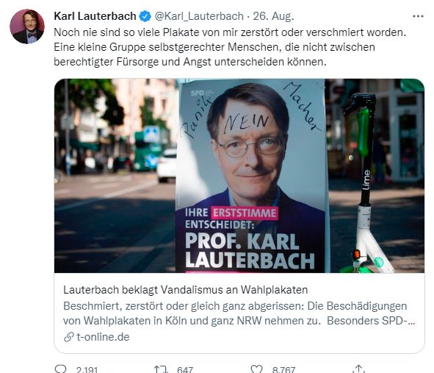Open headline 'Lauterbach beklagt Vandalismus an Wahlplakaten'
434x373 pixels.
point(186,290)
